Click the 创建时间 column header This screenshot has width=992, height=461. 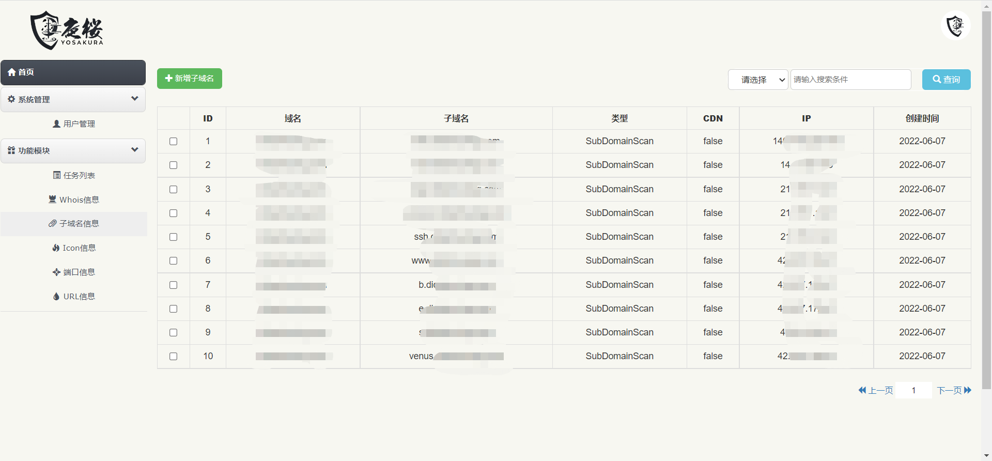[x=922, y=118]
